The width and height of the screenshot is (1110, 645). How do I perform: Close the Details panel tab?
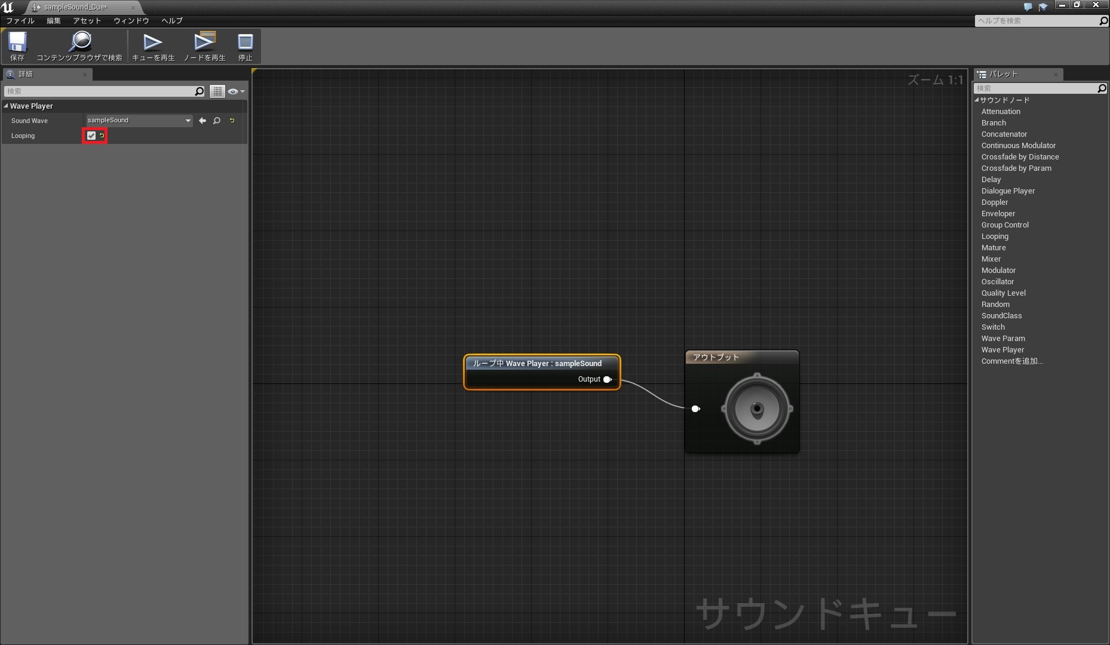[85, 75]
